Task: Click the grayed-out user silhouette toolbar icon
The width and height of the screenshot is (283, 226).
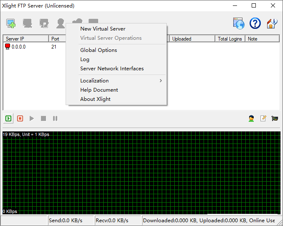Action: coord(61,23)
